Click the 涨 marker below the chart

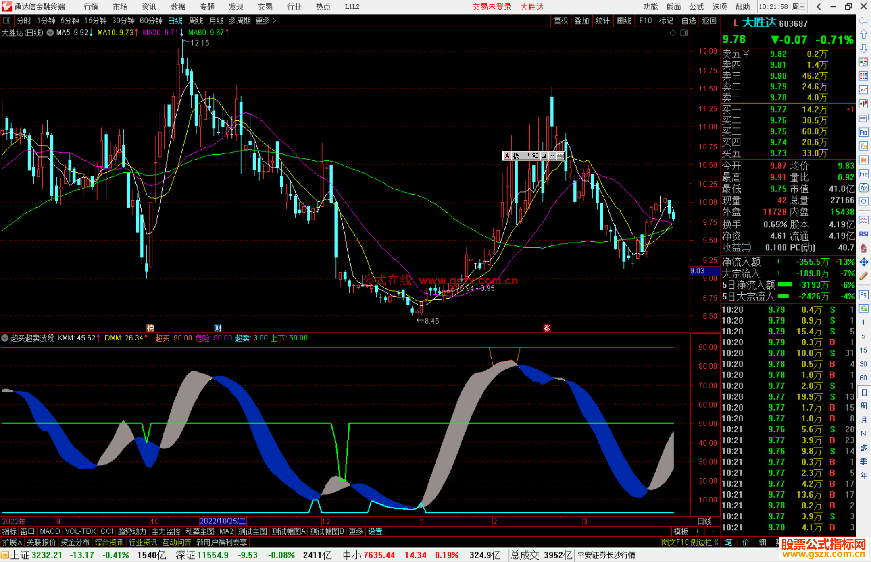pyautogui.click(x=547, y=328)
